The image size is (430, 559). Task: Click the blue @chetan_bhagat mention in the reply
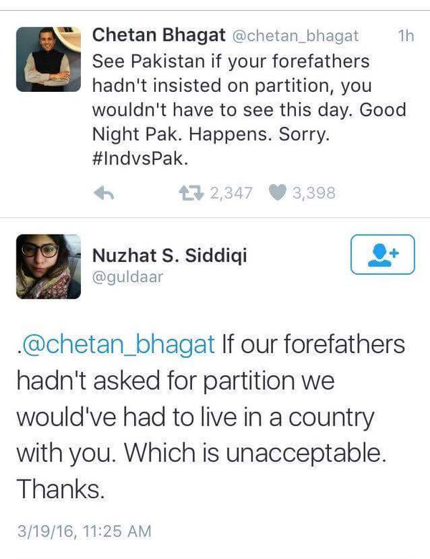click(x=118, y=344)
